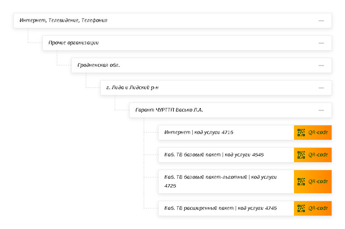Collapse г. Лида и Лидский р-н minus icon

(321, 88)
